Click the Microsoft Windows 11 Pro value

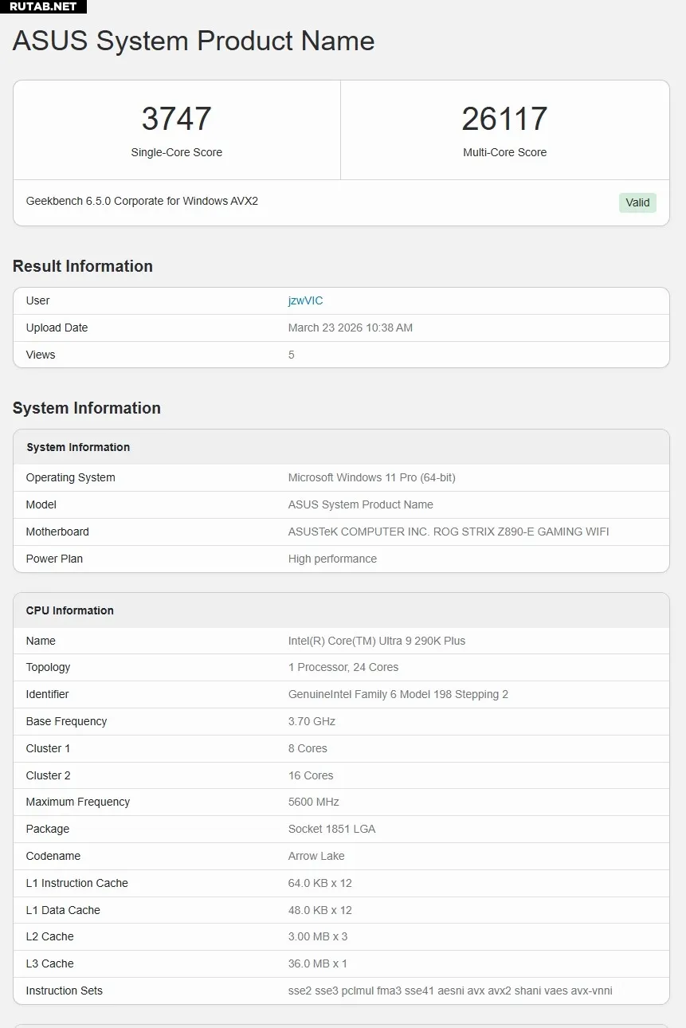[x=371, y=477]
